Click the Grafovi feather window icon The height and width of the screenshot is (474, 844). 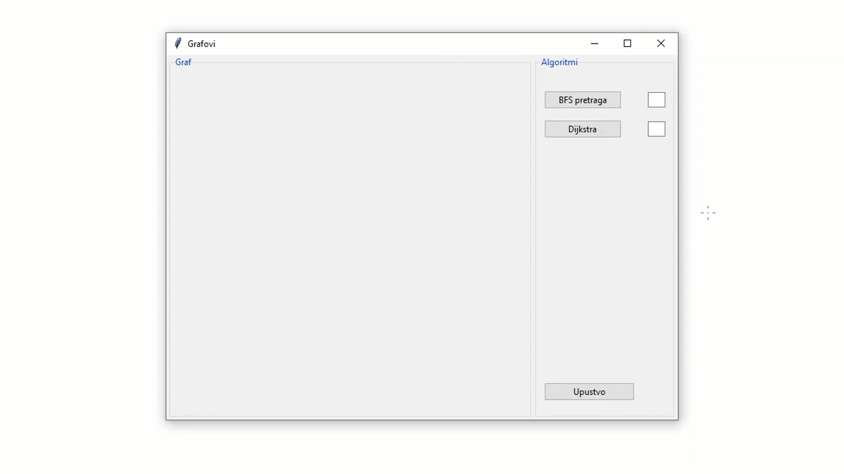[177, 43]
